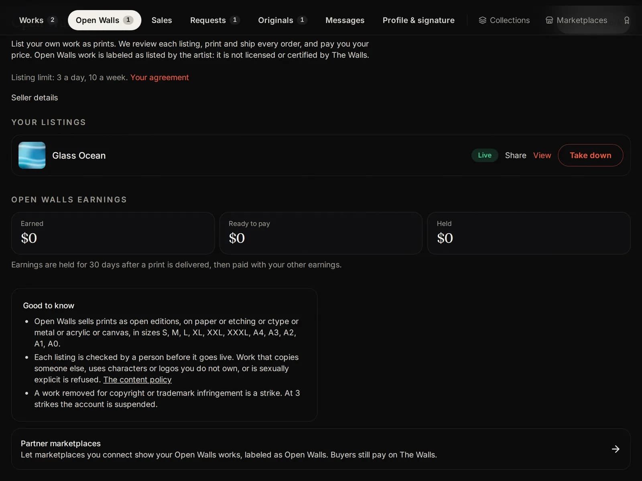Take down the Glass Ocean listing
Screen dimensions: 642x481
(x=590, y=155)
